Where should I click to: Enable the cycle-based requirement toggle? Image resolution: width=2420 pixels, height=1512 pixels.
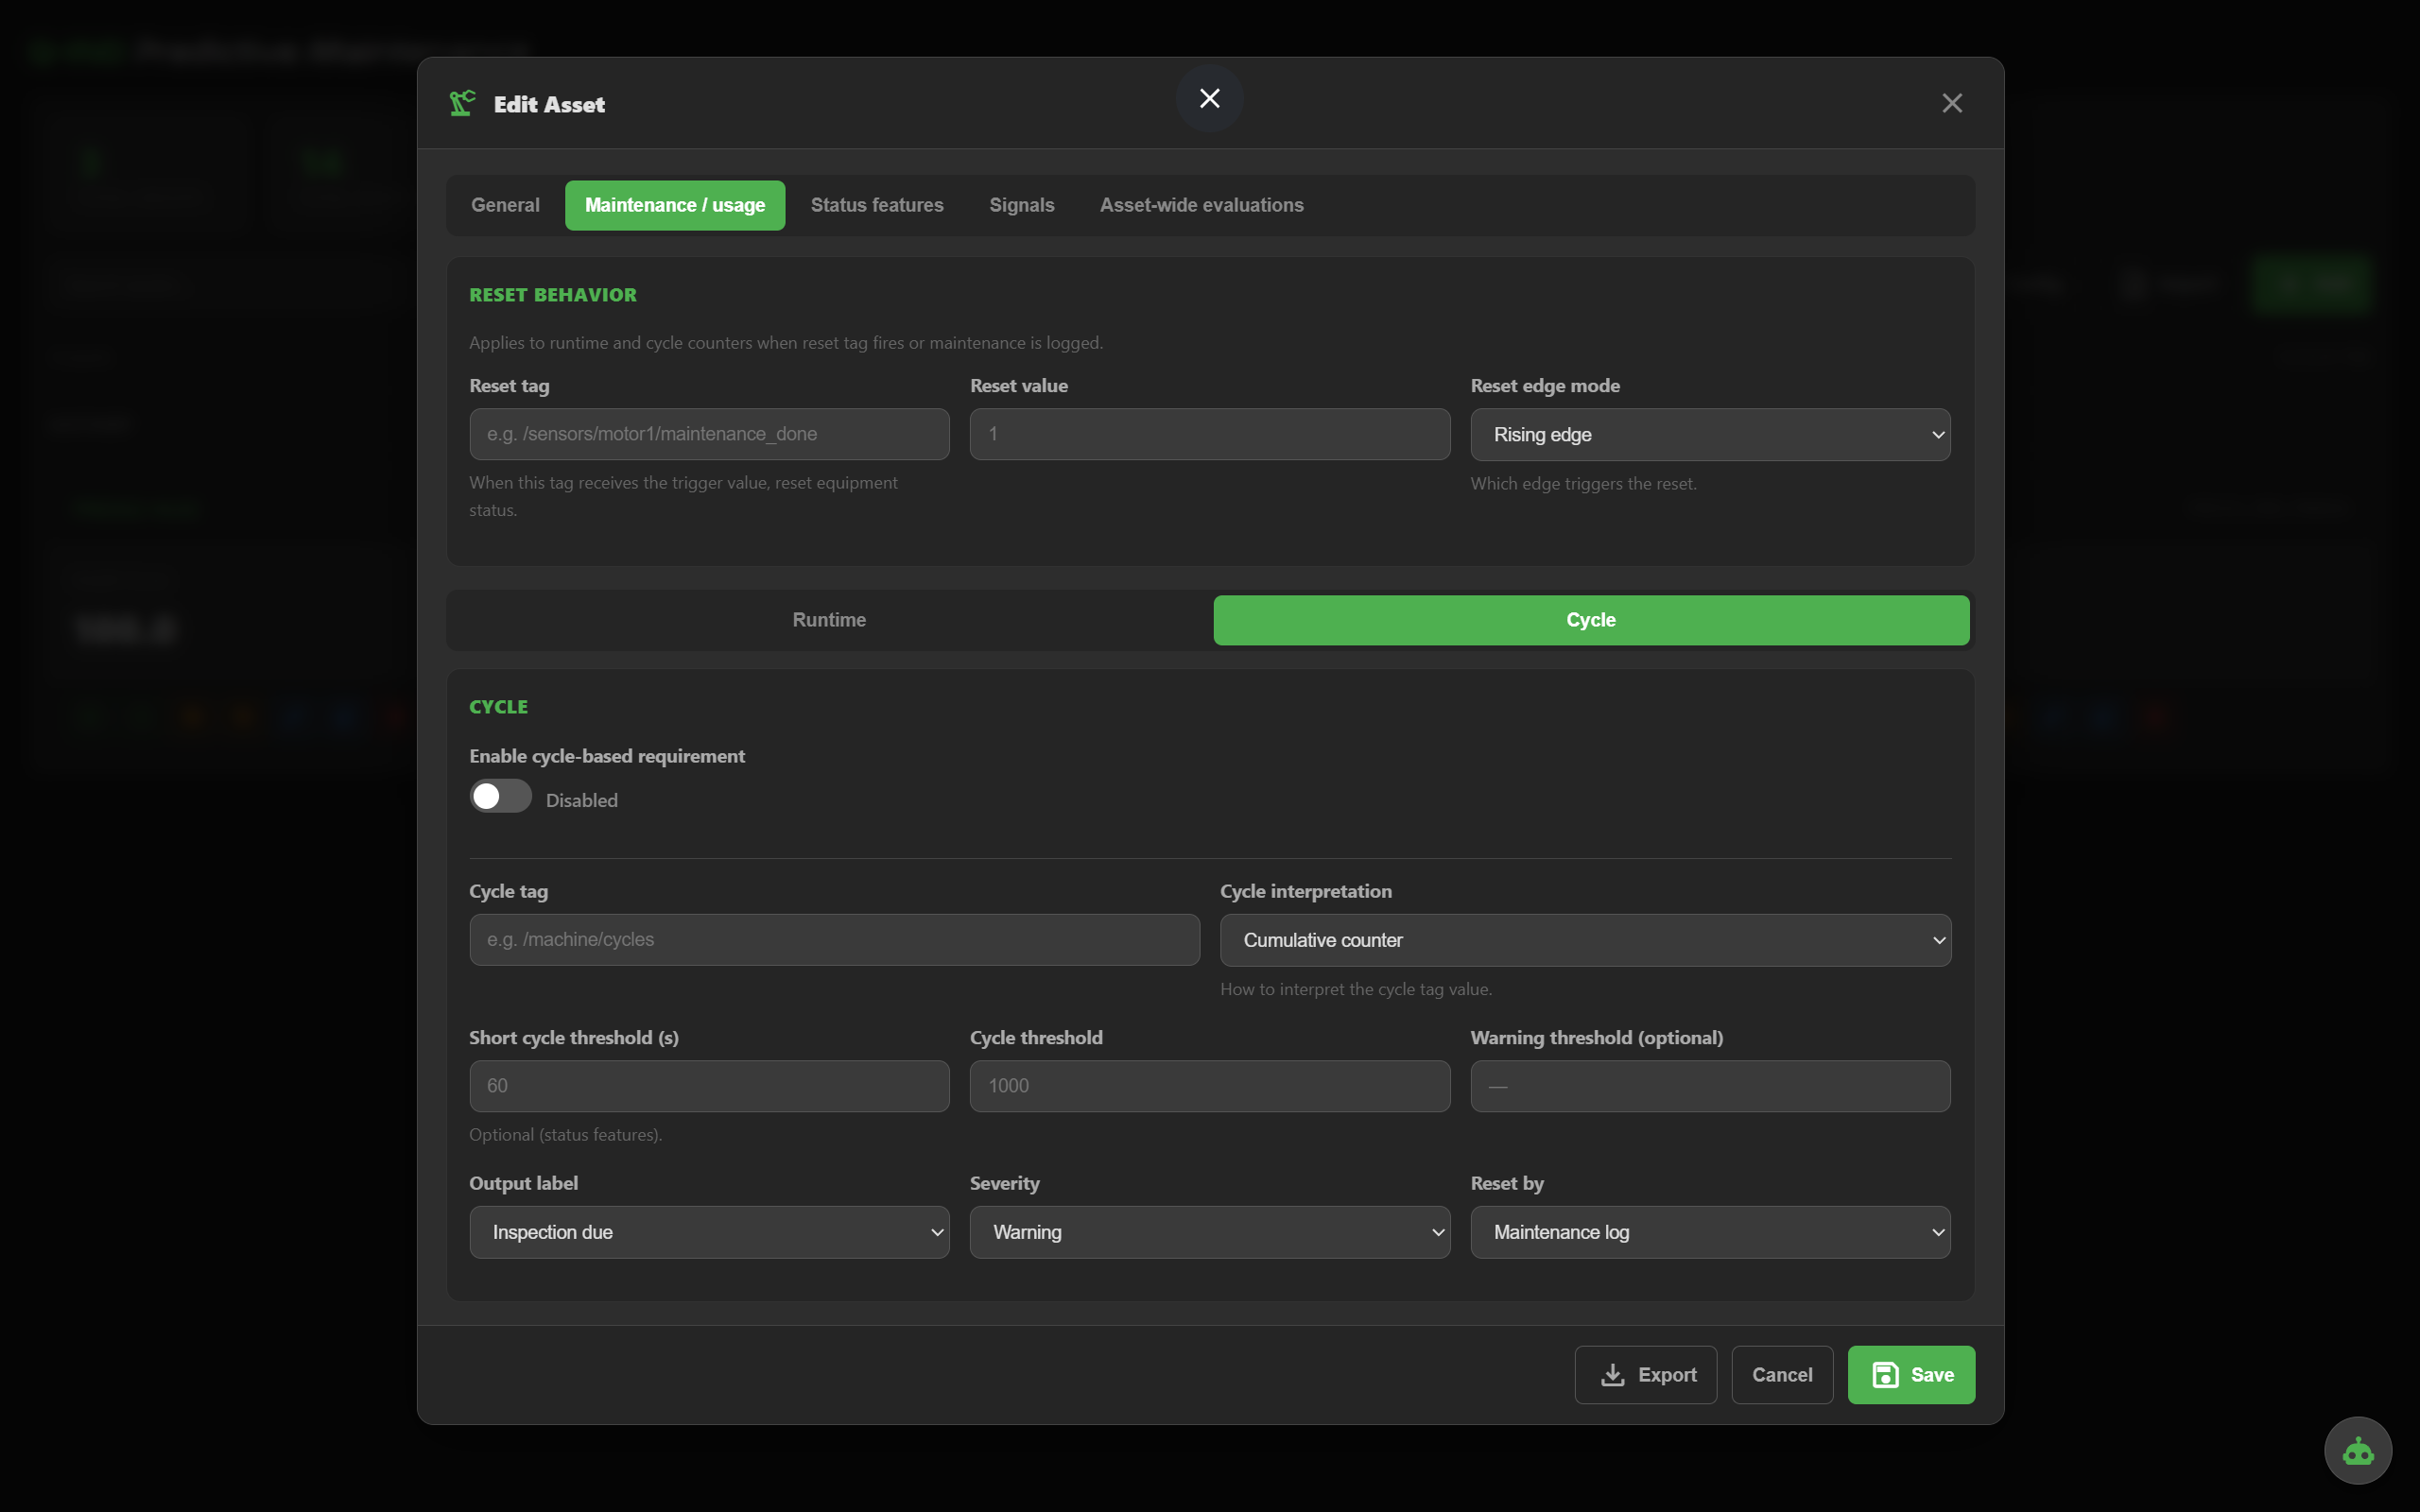500,796
